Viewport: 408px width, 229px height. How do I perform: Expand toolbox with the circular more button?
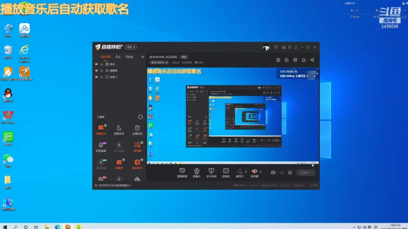click(x=140, y=117)
